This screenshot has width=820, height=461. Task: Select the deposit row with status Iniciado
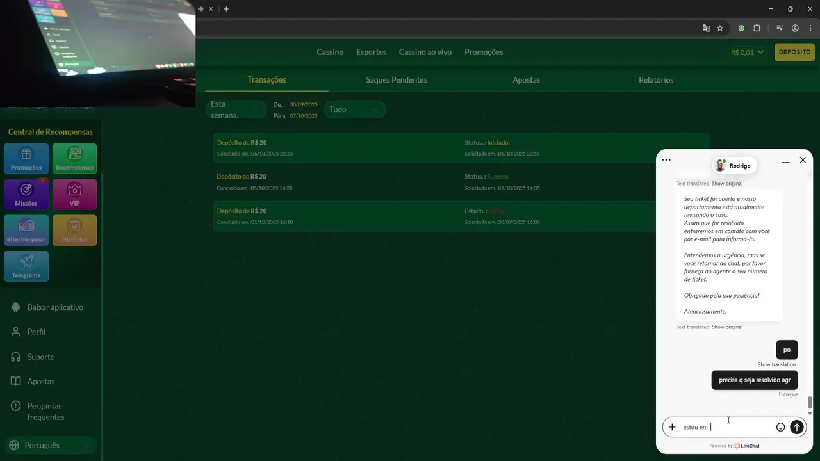461,148
